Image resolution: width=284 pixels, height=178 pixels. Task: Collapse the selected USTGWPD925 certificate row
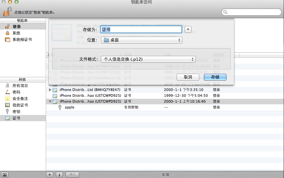[50, 102]
